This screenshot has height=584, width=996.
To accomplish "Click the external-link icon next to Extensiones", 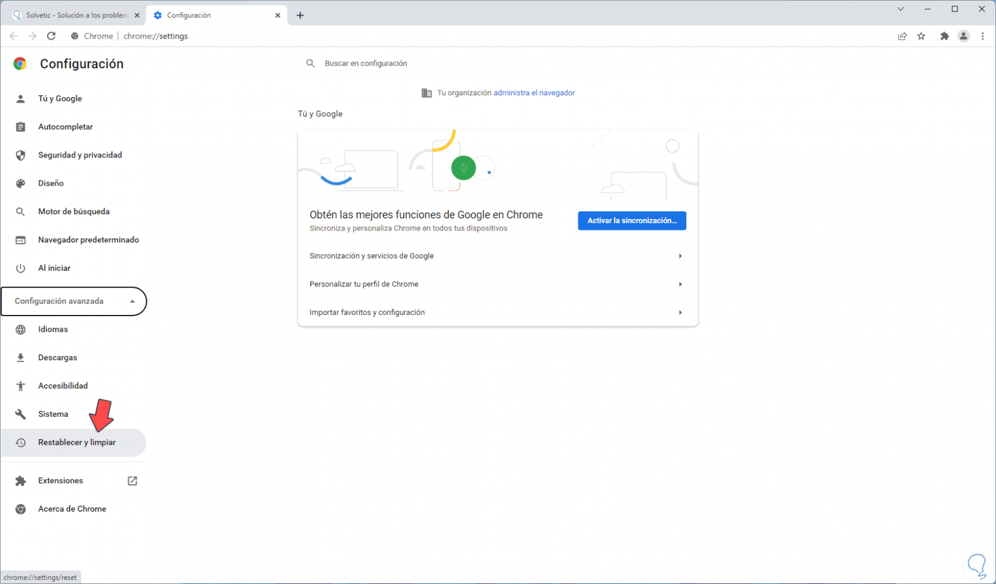I will 132,481.
